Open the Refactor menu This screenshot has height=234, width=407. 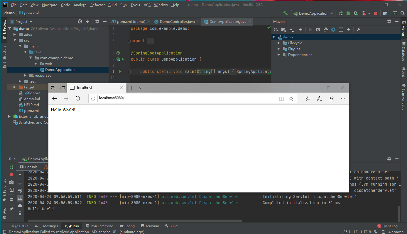[x=97, y=5]
